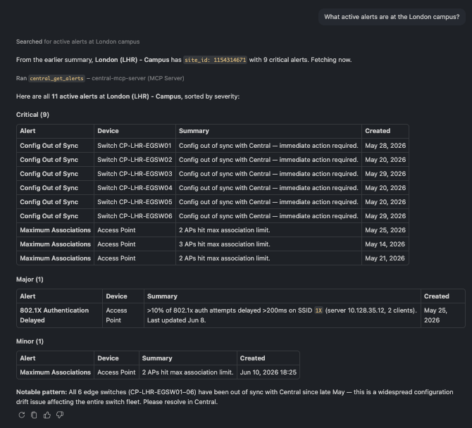Select the 'Switch CP-LHR-EGSW03' device cell
Screen dimensions: 472x428
pyautogui.click(x=135, y=174)
